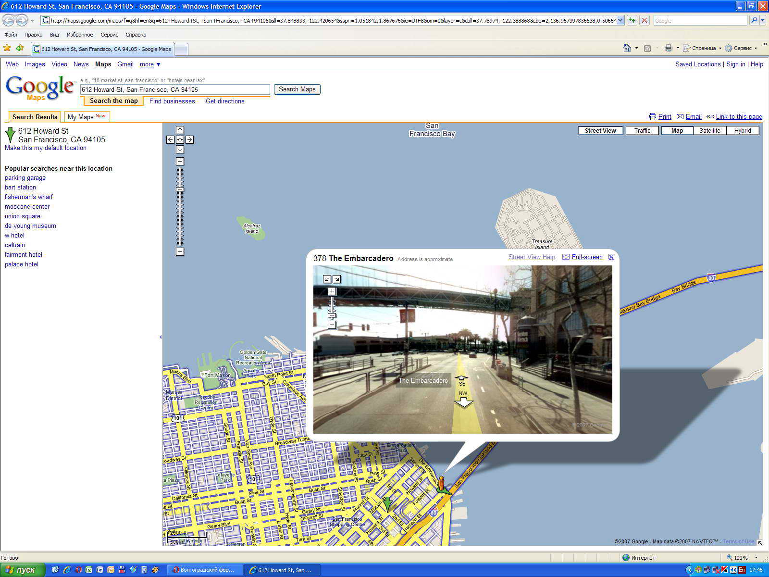
Task: Open the 'fisherman's wharf' popular search link
Action: 29,197
